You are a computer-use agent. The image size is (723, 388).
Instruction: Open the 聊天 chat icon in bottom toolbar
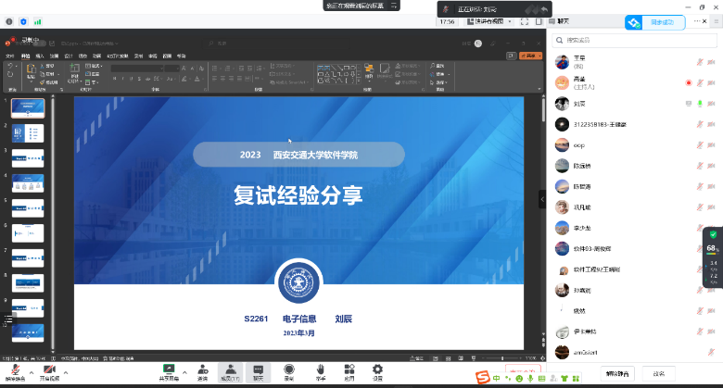coord(258,369)
